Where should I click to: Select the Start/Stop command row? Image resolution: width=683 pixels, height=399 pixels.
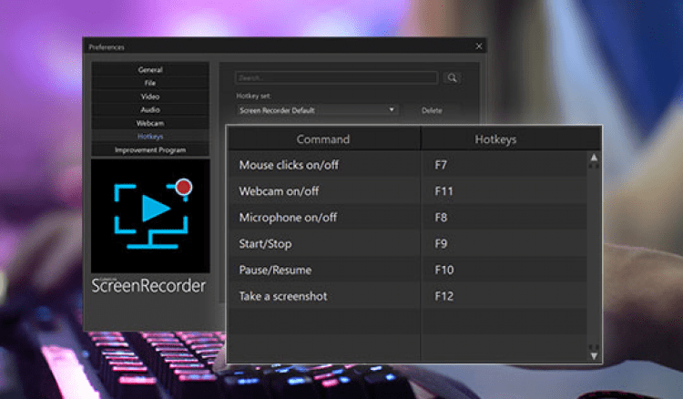[x=323, y=244]
